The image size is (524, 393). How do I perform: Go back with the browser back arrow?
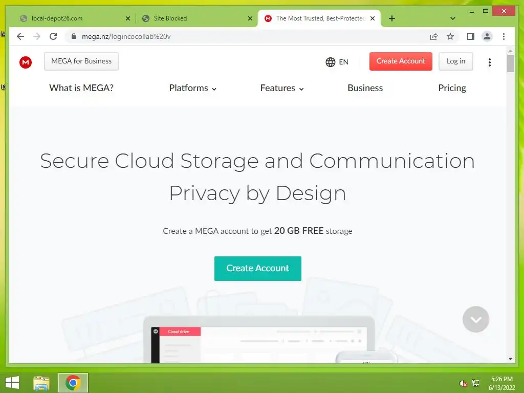coord(20,36)
